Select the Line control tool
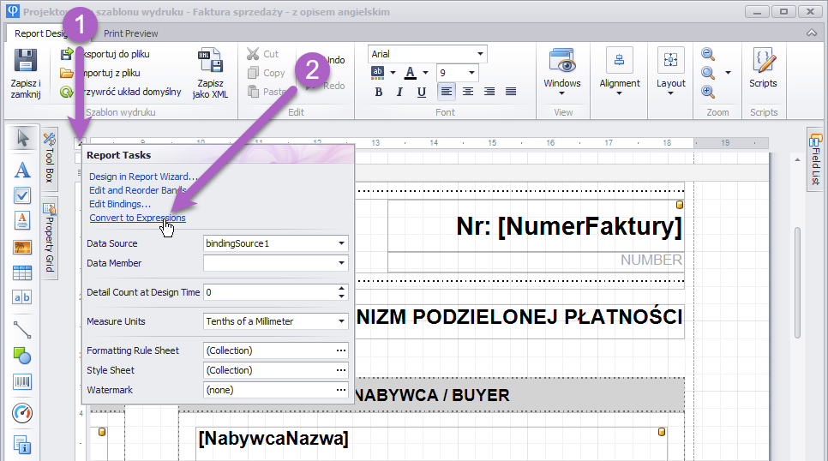This screenshot has height=461, width=828. pos(22,328)
